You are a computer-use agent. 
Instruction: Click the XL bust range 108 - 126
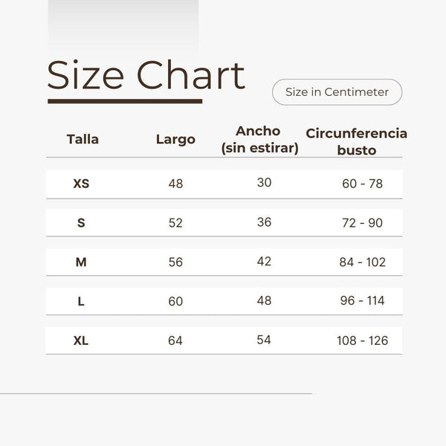pyautogui.click(x=363, y=340)
